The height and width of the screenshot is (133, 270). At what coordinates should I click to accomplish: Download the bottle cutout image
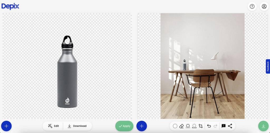pyautogui.click(x=77, y=126)
